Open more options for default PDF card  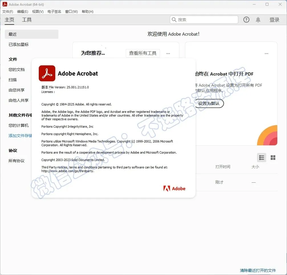(266, 54)
